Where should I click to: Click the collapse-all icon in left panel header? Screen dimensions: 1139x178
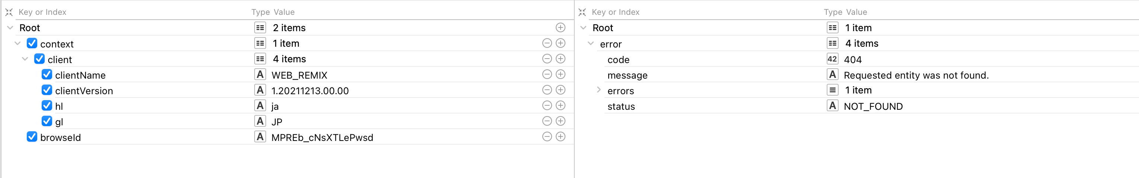[x=9, y=12]
